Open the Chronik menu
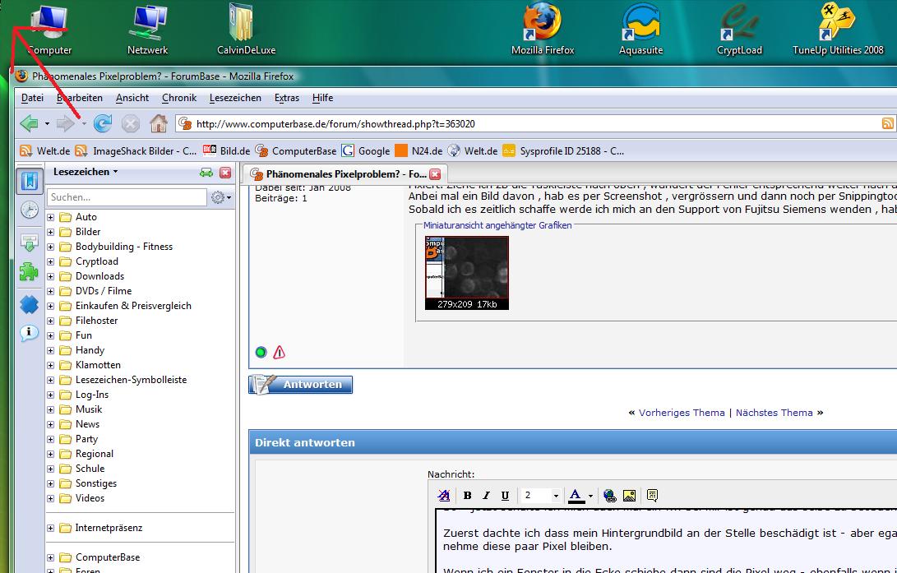This screenshot has height=573, width=897. pos(179,98)
